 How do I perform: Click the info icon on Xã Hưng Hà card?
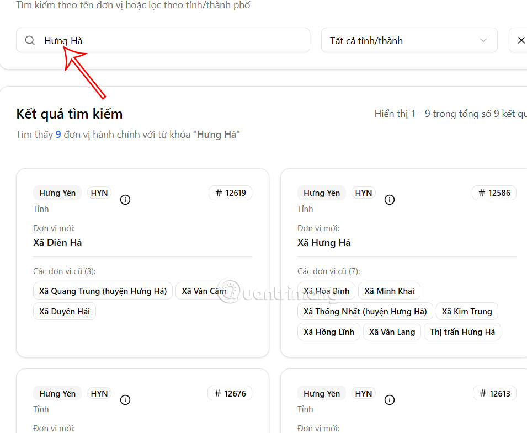tap(390, 200)
